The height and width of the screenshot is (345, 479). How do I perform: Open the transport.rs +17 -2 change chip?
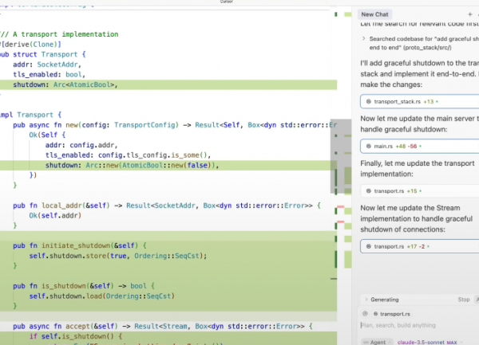(x=419, y=246)
